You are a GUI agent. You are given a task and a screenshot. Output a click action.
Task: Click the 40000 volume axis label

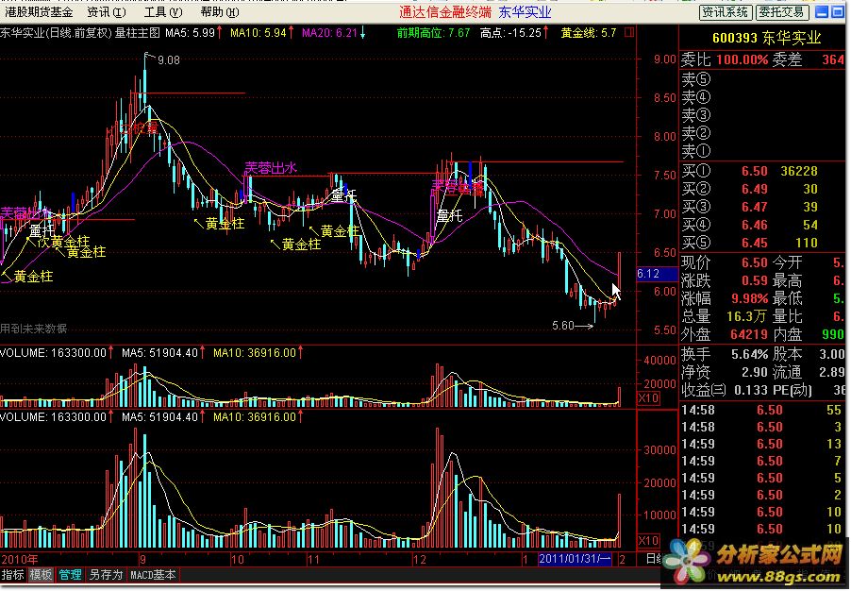(659, 360)
